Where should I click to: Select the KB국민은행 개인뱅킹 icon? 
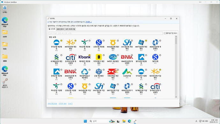tap(70, 42)
